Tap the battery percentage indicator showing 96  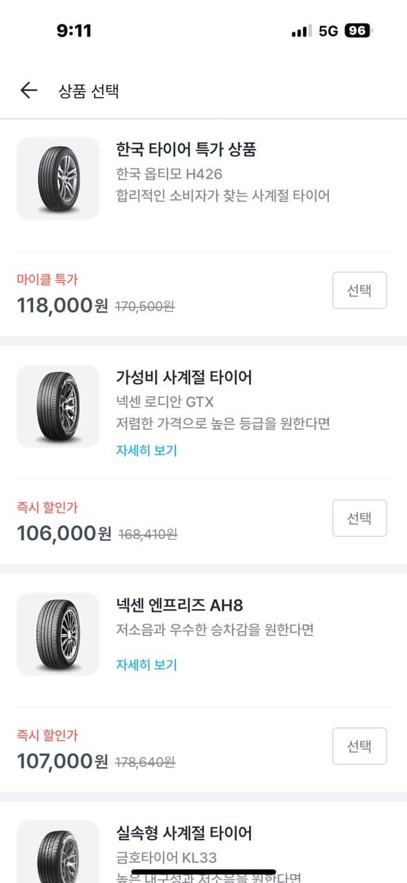(355, 29)
